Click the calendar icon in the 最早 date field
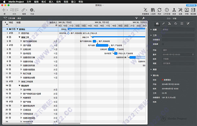 coord(193,55)
